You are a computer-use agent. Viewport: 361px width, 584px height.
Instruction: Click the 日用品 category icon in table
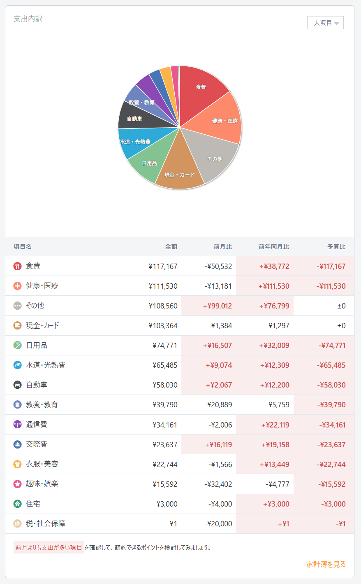(x=17, y=345)
